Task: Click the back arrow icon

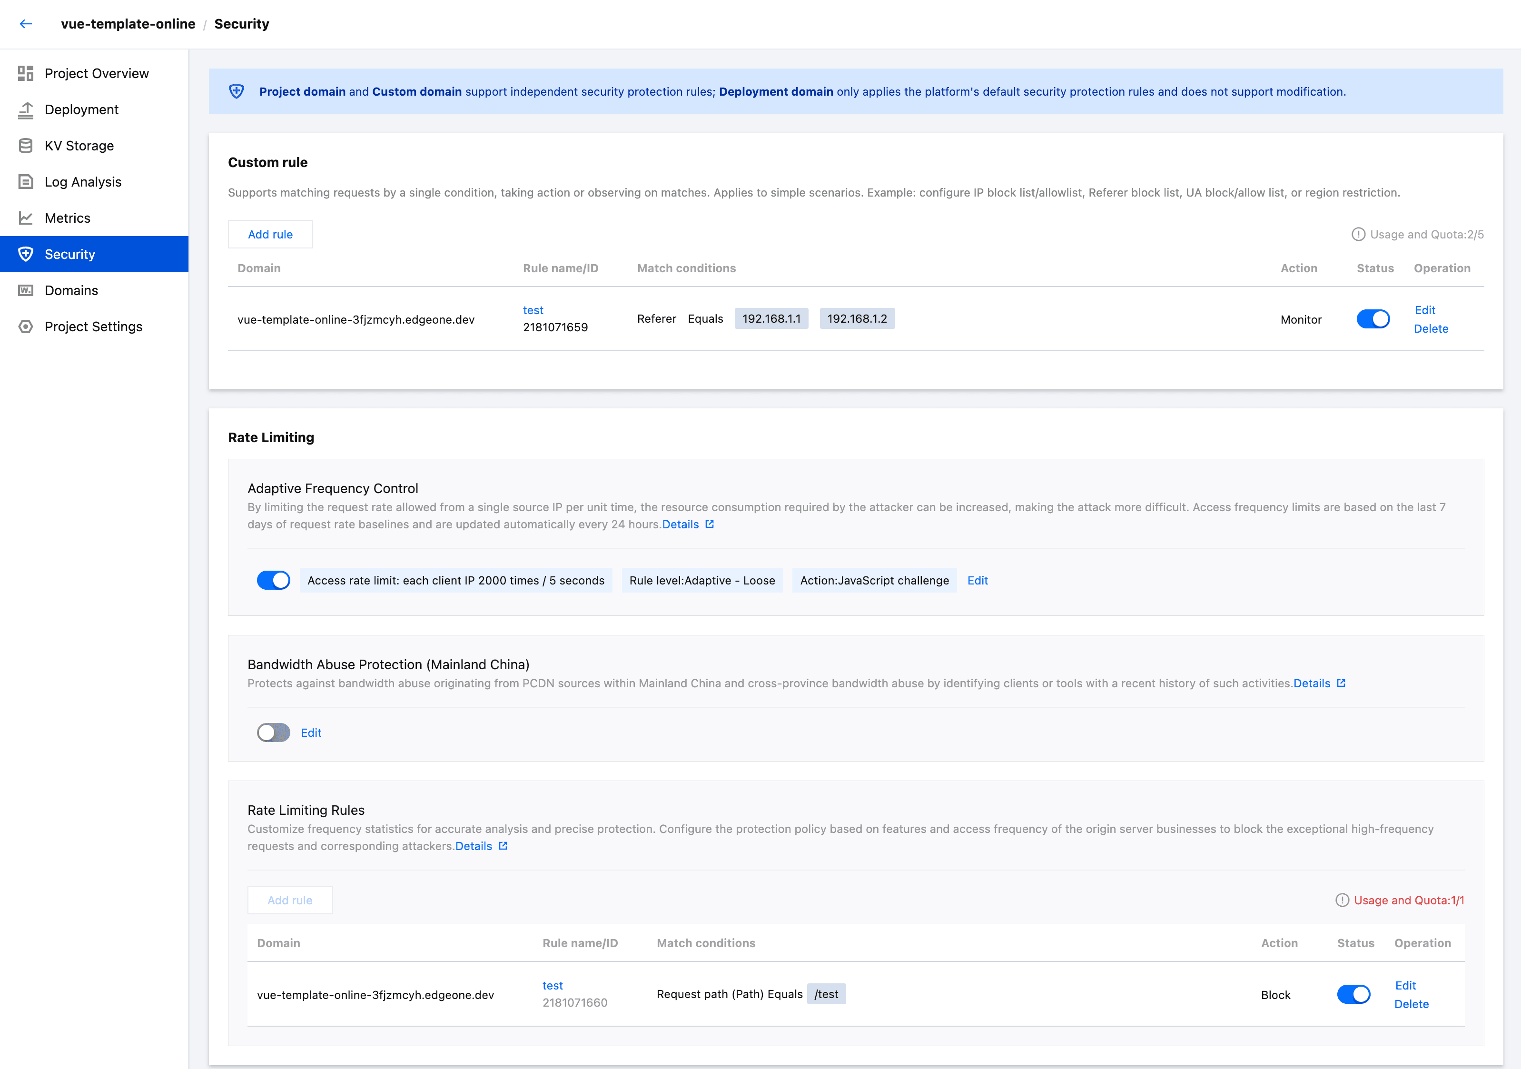Action: 26,24
